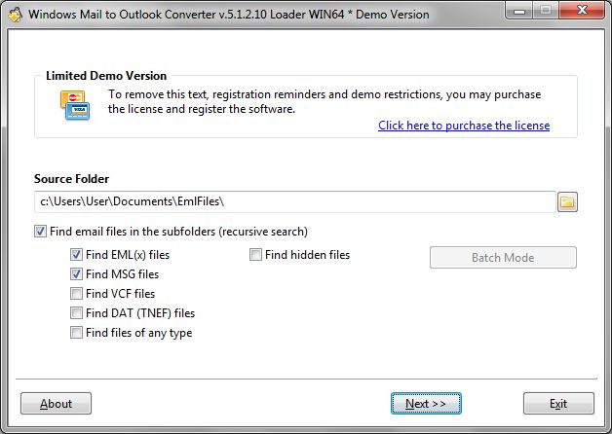Click the app icon in the title bar
612x434 pixels.
click(16, 14)
